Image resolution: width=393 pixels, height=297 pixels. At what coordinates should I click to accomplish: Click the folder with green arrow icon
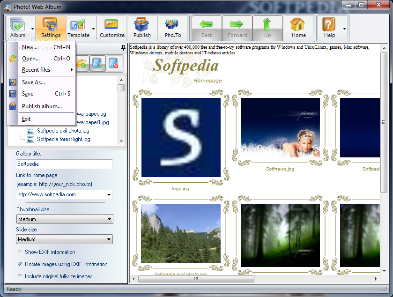(x=82, y=63)
